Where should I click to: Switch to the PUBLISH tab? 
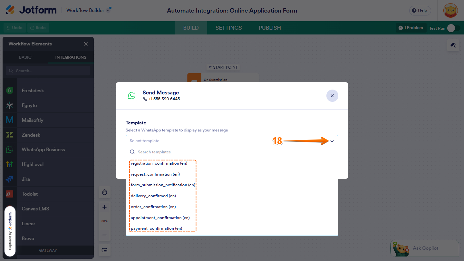point(270,28)
